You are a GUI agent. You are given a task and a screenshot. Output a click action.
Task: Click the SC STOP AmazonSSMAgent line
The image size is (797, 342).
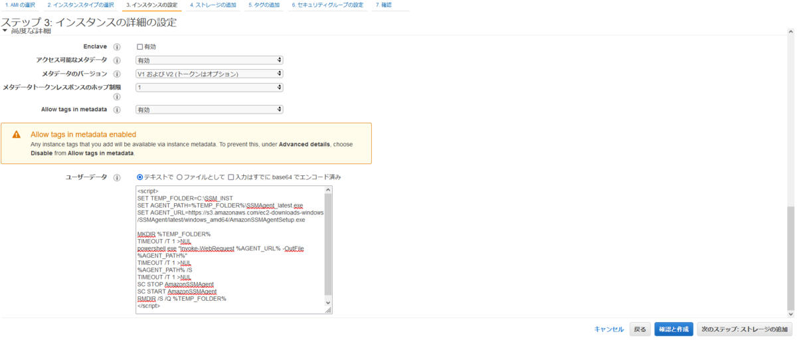click(x=175, y=284)
